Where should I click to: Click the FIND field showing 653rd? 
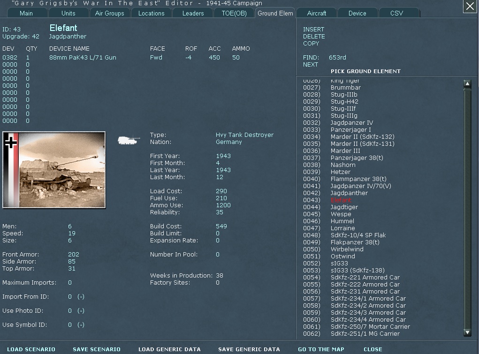point(337,57)
